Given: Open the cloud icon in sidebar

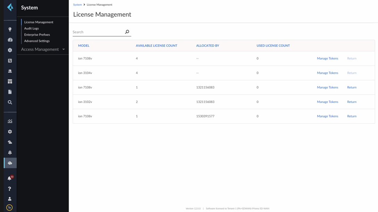Looking at the screenshot, I should coord(10,142).
